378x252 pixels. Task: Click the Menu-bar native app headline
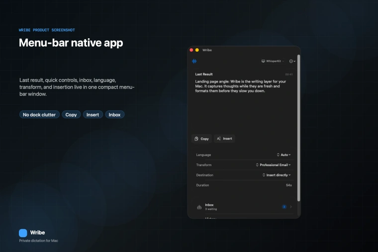[x=71, y=43]
